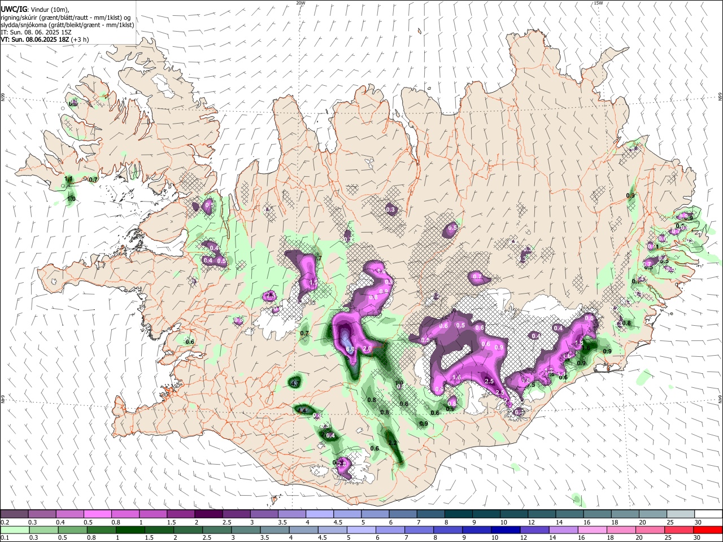Click the light pink 16–18 rain legend swatch
Viewport: 723px width, 542px height.
click(x=592, y=530)
